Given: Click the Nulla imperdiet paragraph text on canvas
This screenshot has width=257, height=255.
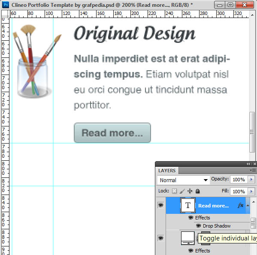Looking at the screenshot, I should [152, 82].
